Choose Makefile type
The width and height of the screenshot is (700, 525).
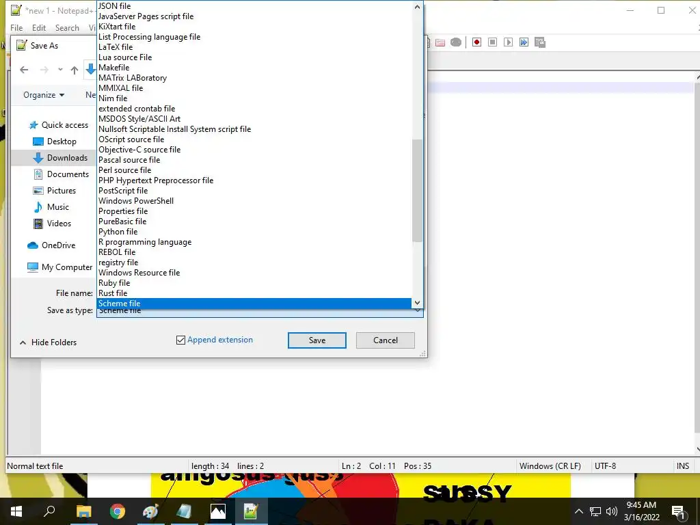point(254,68)
